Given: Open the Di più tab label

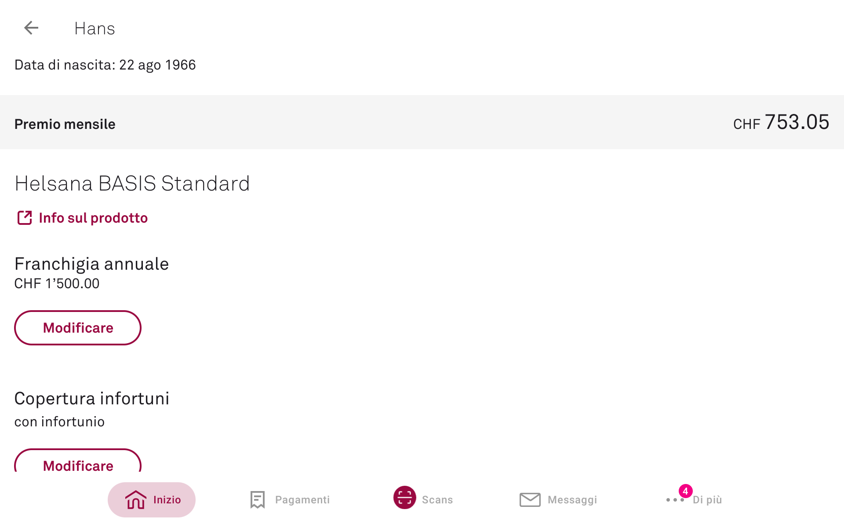Looking at the screenshot, I should (707, 500).
